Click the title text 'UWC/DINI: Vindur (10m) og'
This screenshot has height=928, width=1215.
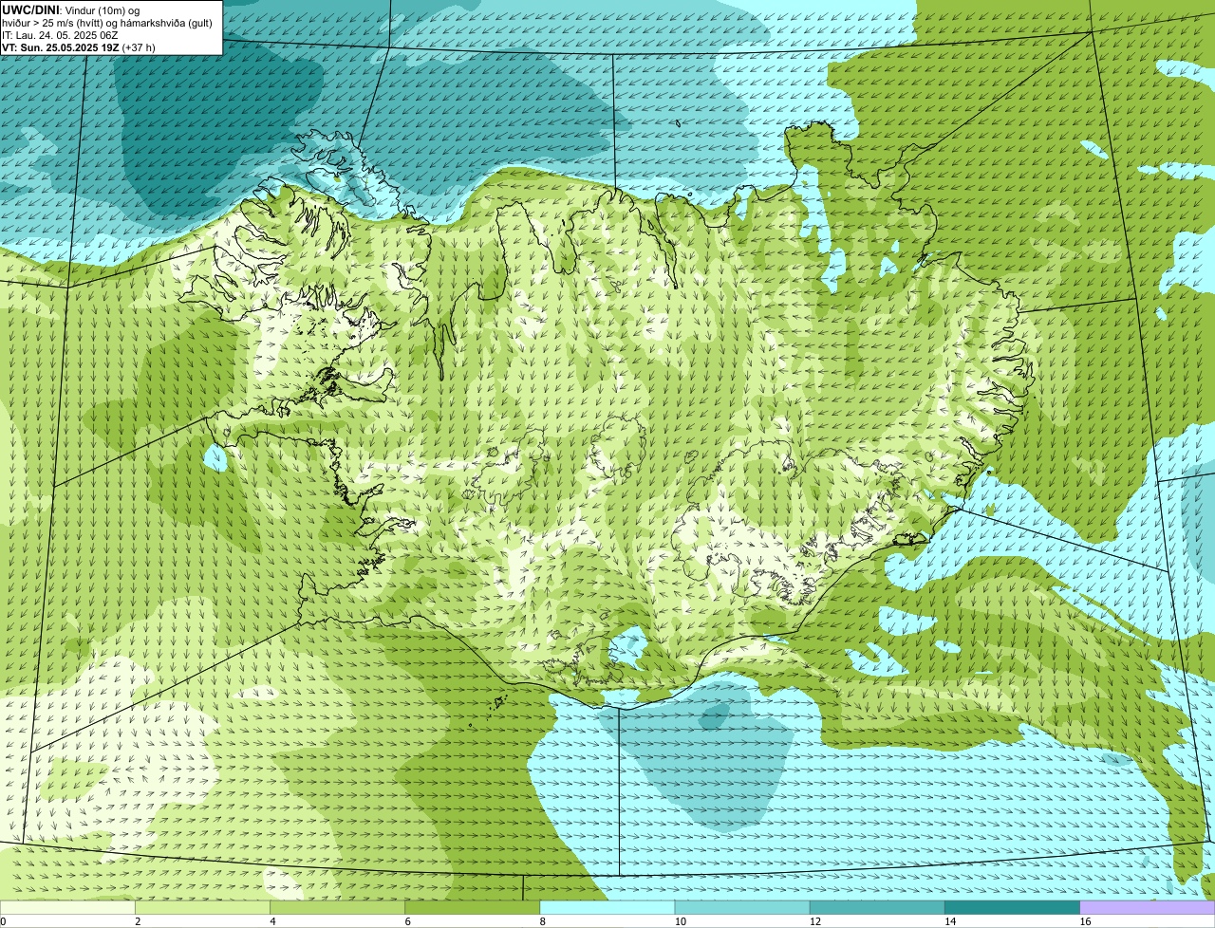71,9
